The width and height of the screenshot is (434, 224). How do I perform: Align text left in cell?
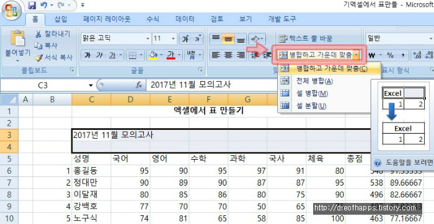coord(215,55)
